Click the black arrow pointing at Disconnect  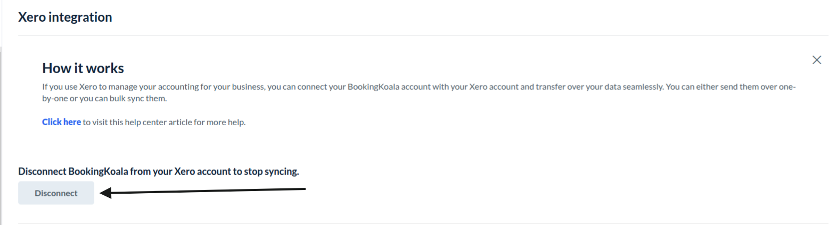coord(213,191)
